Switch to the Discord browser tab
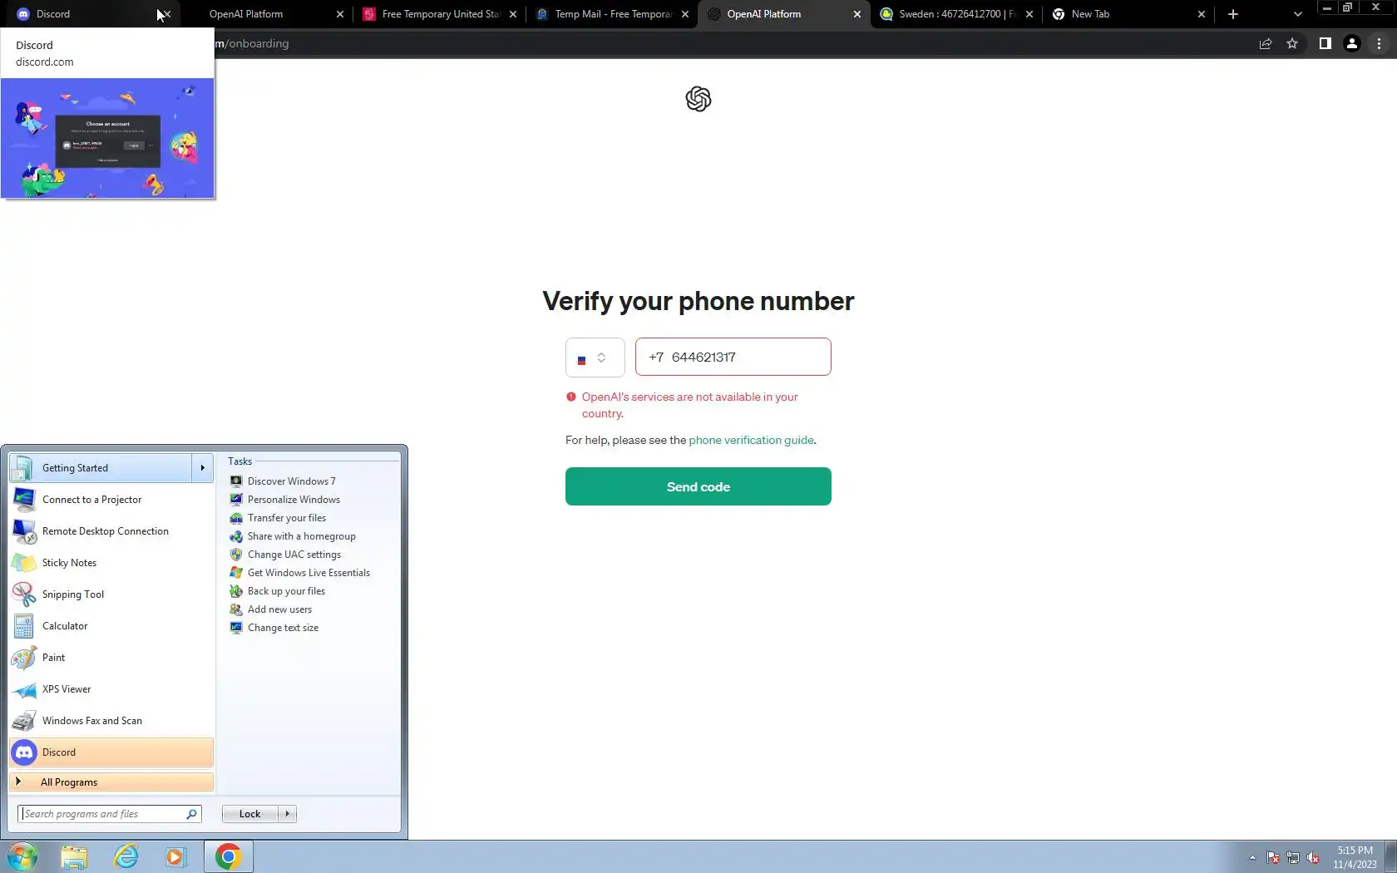The image size is (1397, 873). pos(83,14)
